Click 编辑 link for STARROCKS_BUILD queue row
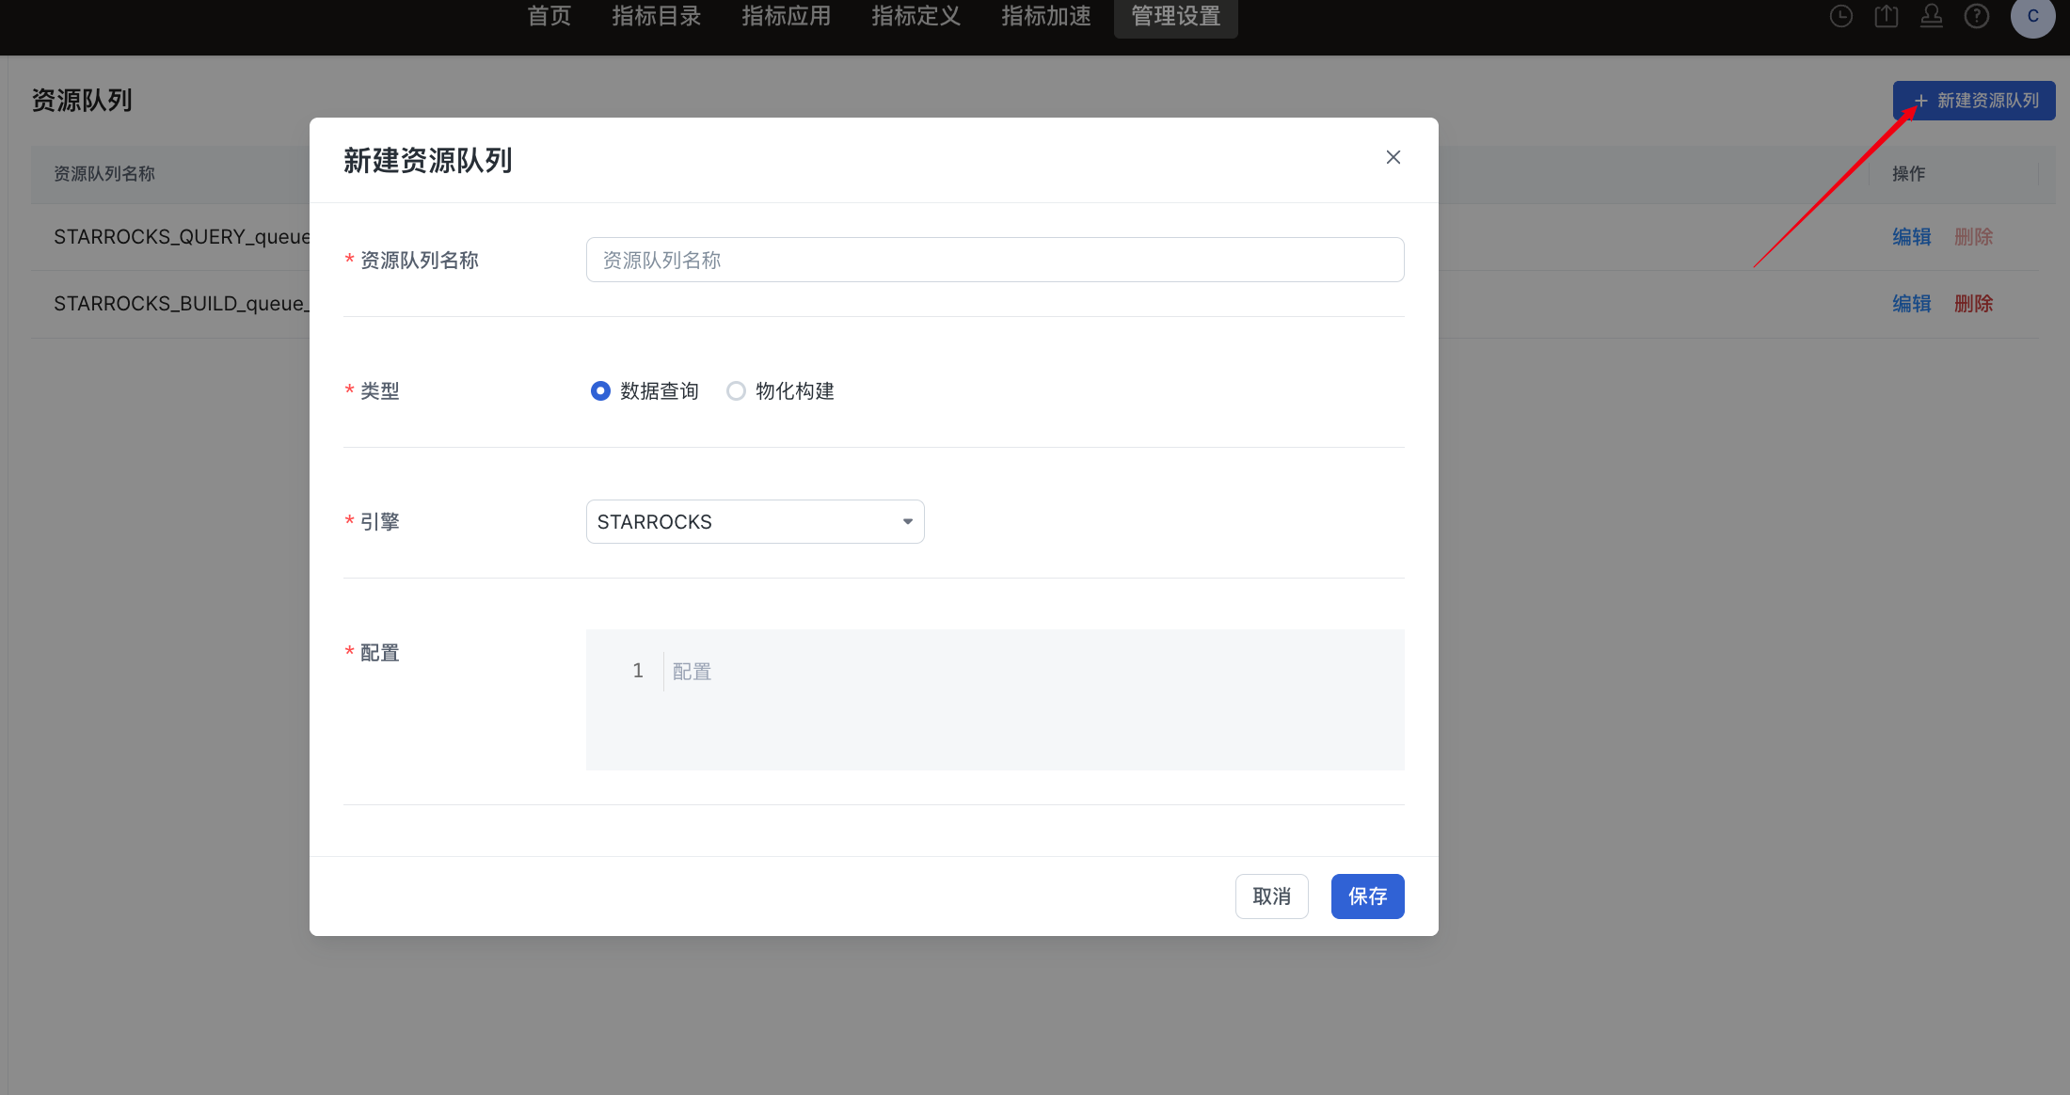 1911,303
